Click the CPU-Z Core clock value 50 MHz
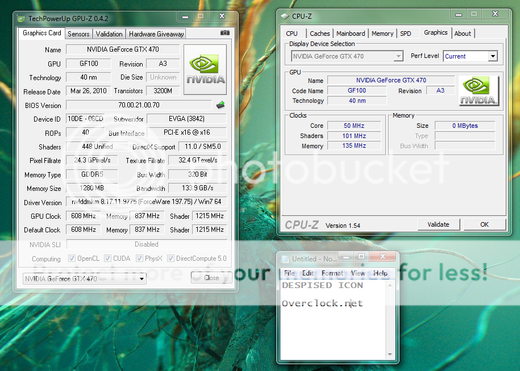Screen dimensions: 520x371 [354, 126]
